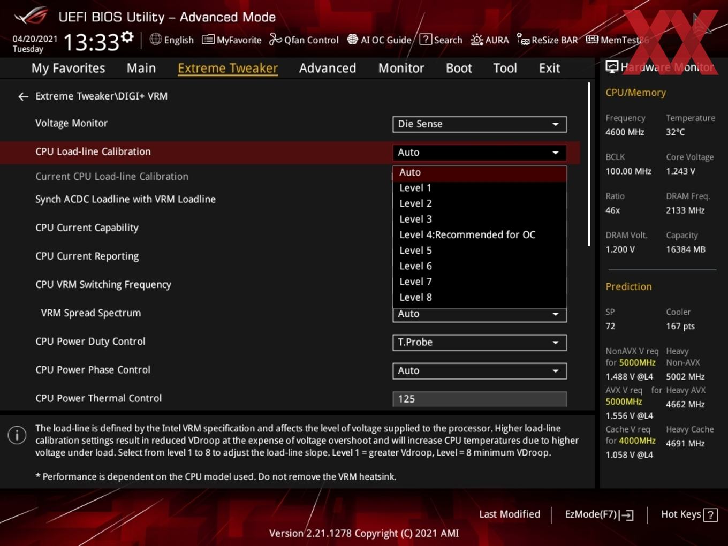Click the Prediction section heading
728x546 pixels.
(x=628, y=286)
